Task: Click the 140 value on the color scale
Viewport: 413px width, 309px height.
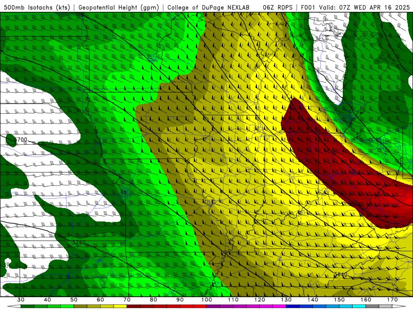Action: (313, 300)
